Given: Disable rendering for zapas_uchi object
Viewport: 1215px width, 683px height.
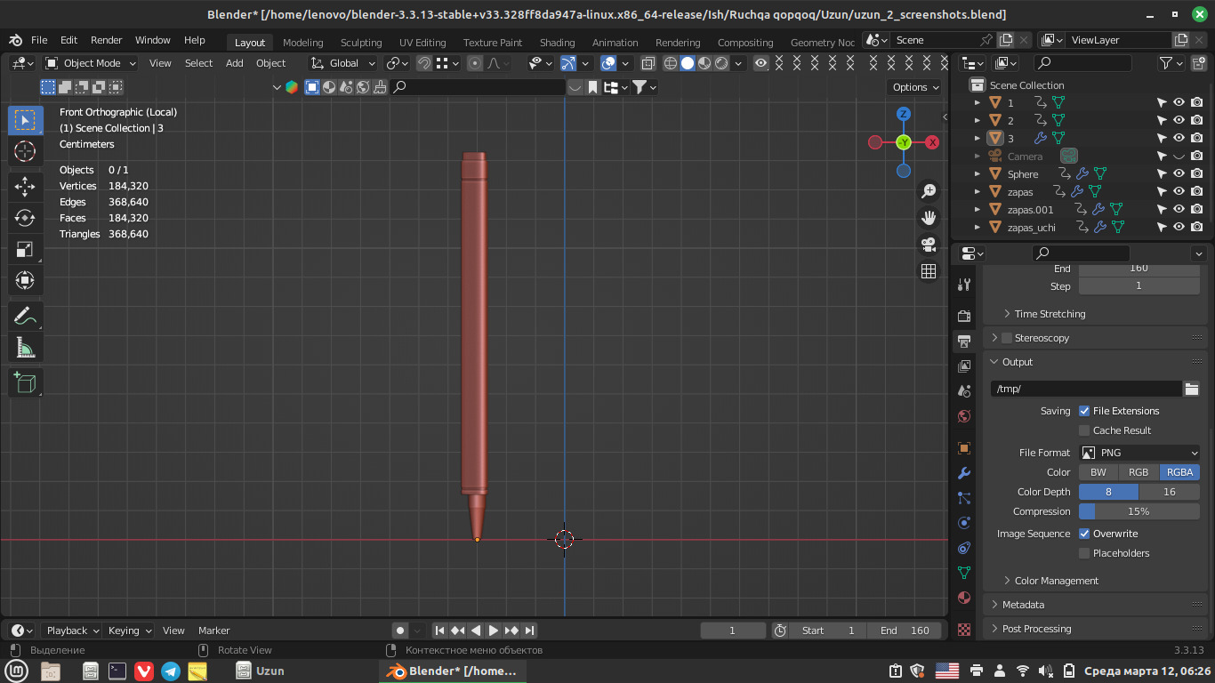Looking at the screenshot, I should coord(1197,227).
